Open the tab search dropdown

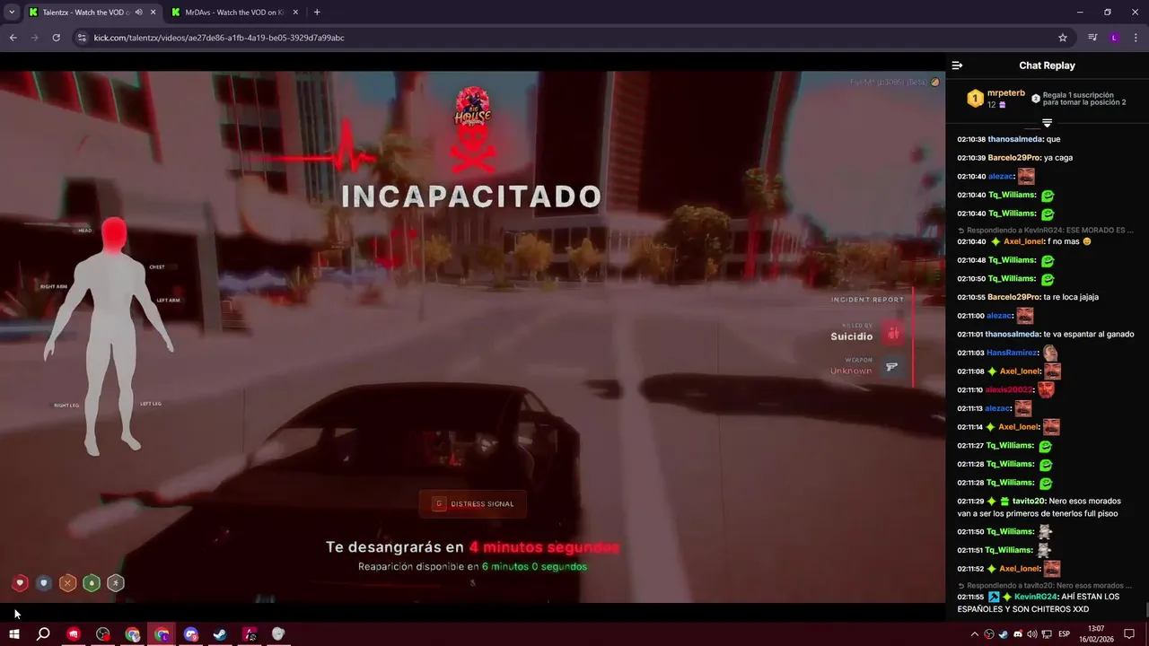(12, 13)
